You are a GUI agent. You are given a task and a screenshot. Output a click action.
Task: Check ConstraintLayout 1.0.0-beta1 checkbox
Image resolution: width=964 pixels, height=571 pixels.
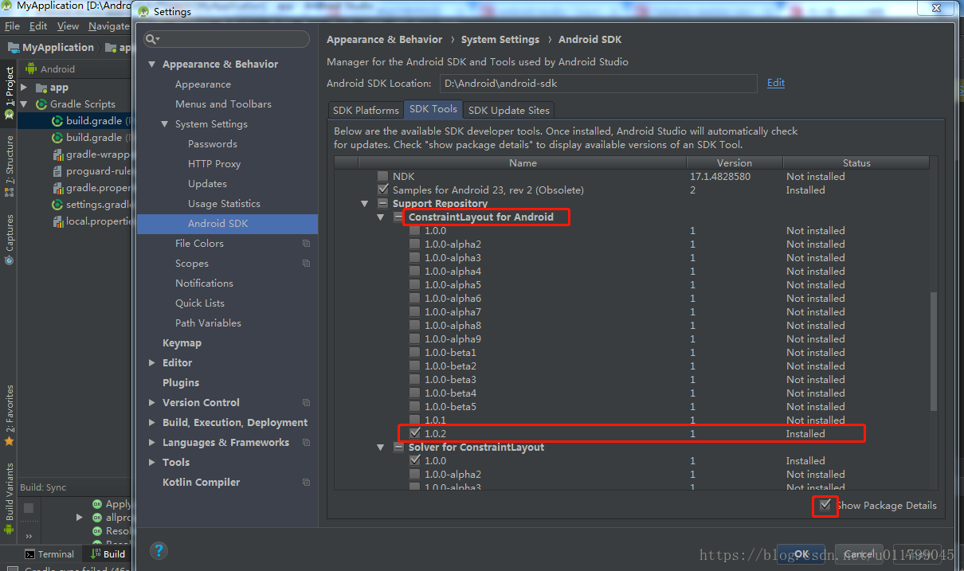[x=415, y=353]
